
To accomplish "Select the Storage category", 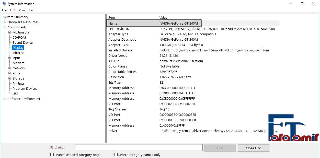I will pyautogui.click(x=18, y=78).
